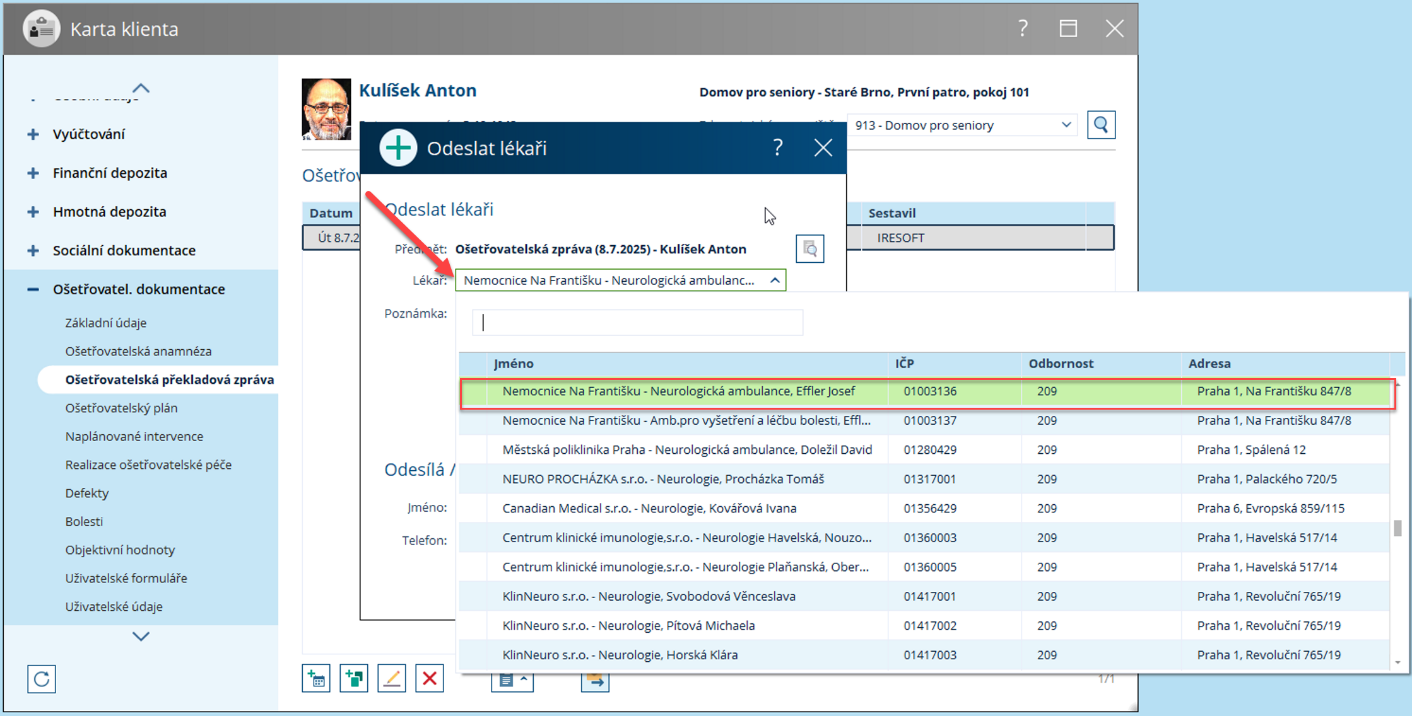Expand the Finanční depozita section
The image size is (1412, 716).
pos(33,173)
